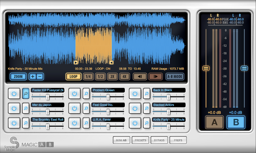256x153 pixels.
Task: Click the 'Knife Party - 25 Minute Mix' title
Action: (25, 69)
